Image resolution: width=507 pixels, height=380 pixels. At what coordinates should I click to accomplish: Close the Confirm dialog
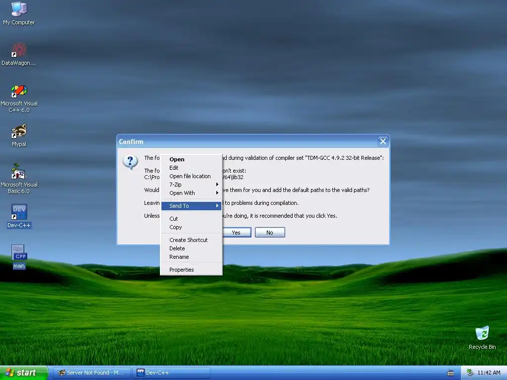(x=383, y=141)
